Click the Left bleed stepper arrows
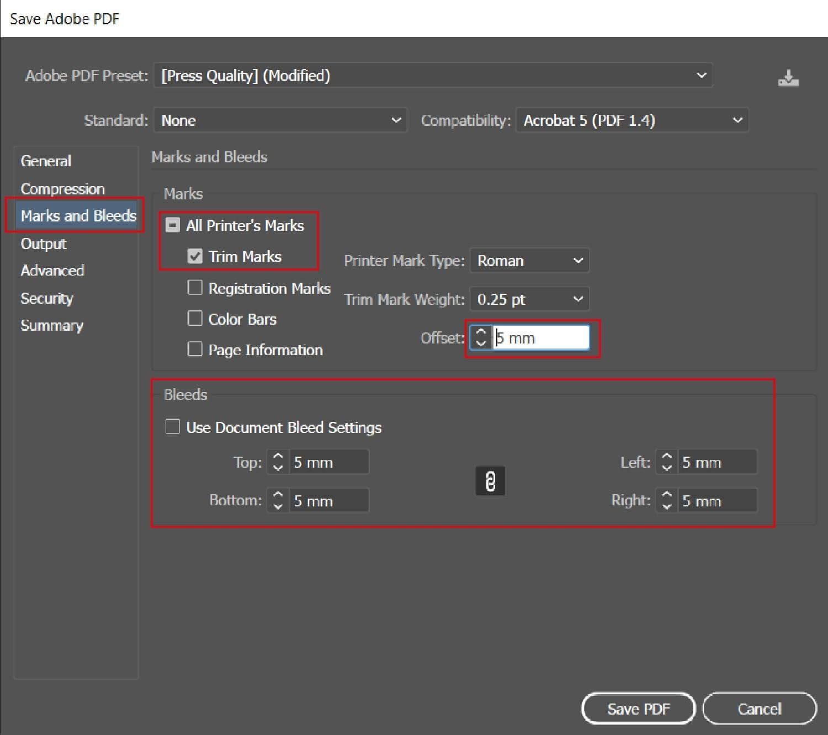The width and height of the screenshot is (828, 735). (666, 462)
